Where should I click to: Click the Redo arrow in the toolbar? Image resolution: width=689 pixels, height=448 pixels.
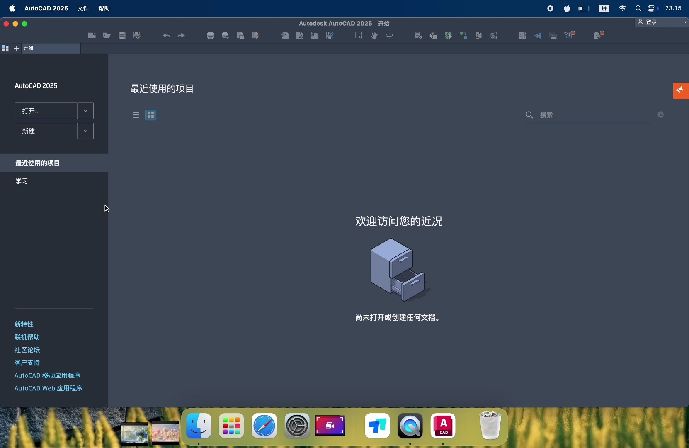coord(181,36)
